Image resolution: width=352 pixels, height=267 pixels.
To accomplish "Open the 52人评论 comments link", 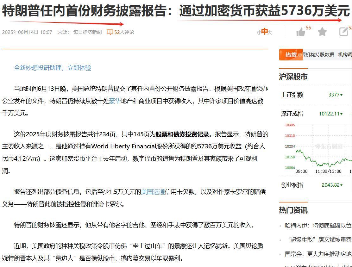I will [x=124, y=32].
